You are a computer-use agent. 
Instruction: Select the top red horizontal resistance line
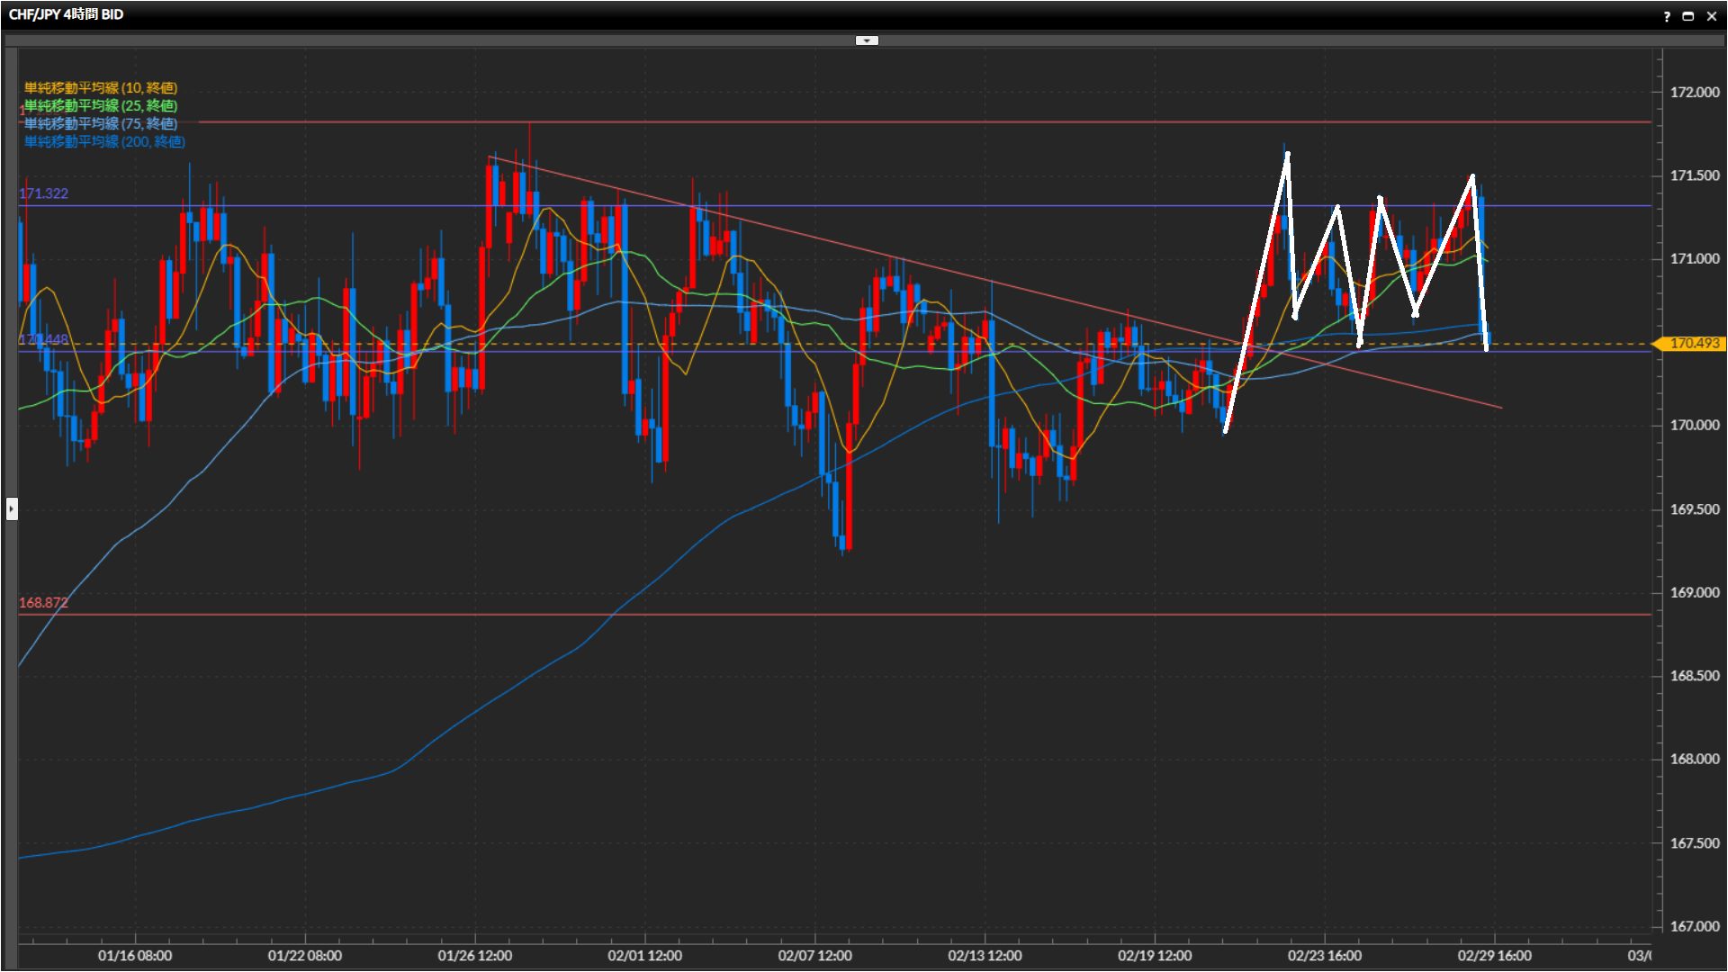(900, 122)
